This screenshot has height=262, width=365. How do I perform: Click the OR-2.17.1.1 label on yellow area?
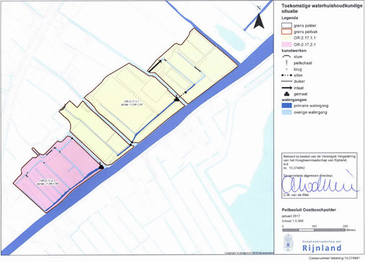[132, 103]
